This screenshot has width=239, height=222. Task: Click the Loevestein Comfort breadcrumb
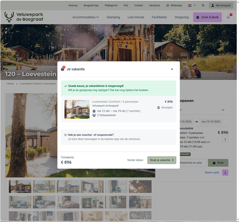pos(38,84)
